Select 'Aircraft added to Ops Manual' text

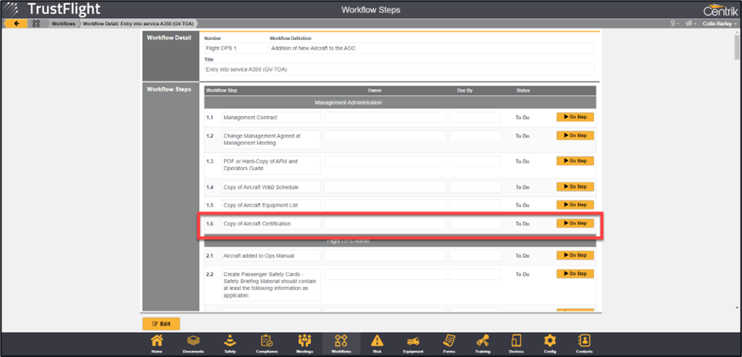coord(259,256)
